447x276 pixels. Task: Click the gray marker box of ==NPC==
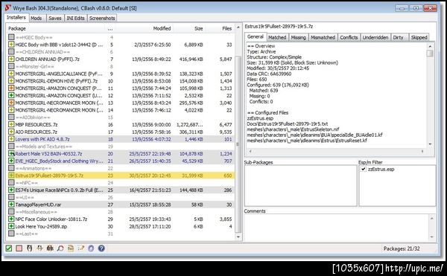[11, 183]
